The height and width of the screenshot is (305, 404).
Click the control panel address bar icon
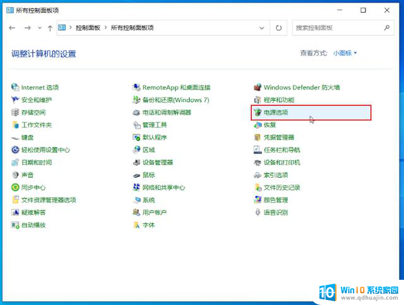click(62, 28)
